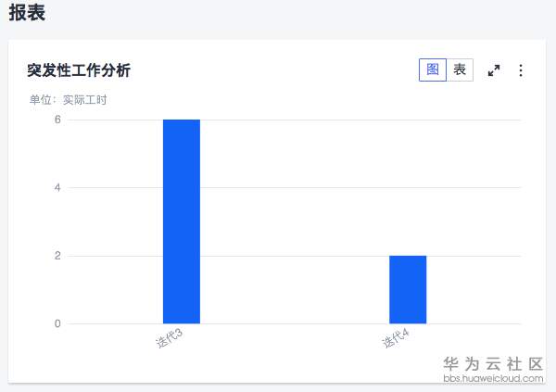Open the bbs.huaweicloud.com link
Screen dimensions: 556x392
[x=493, y=378]
